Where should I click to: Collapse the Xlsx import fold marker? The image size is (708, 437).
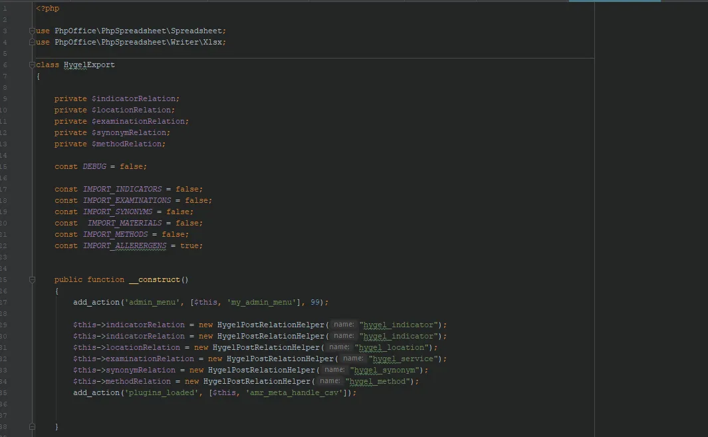point(31,42)
